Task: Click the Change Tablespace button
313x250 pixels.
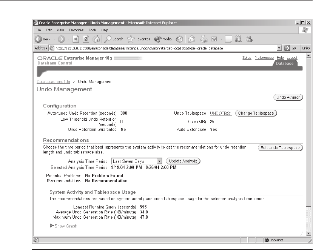Action: click(x=256, y=113)
